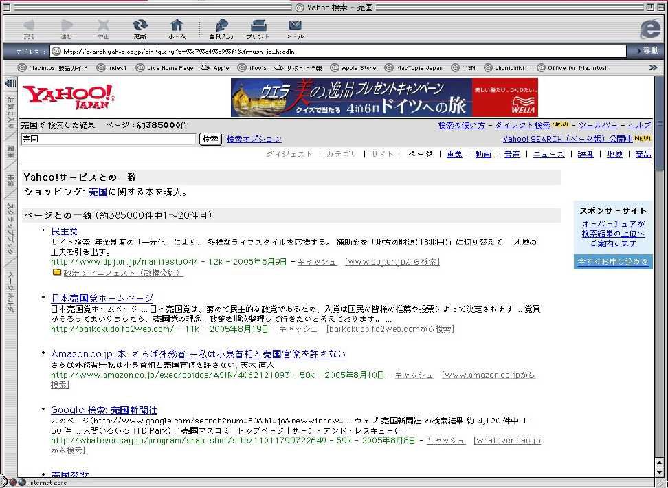Show more favorites via the double-chevron
668x488 pixels.
point(653,67)
